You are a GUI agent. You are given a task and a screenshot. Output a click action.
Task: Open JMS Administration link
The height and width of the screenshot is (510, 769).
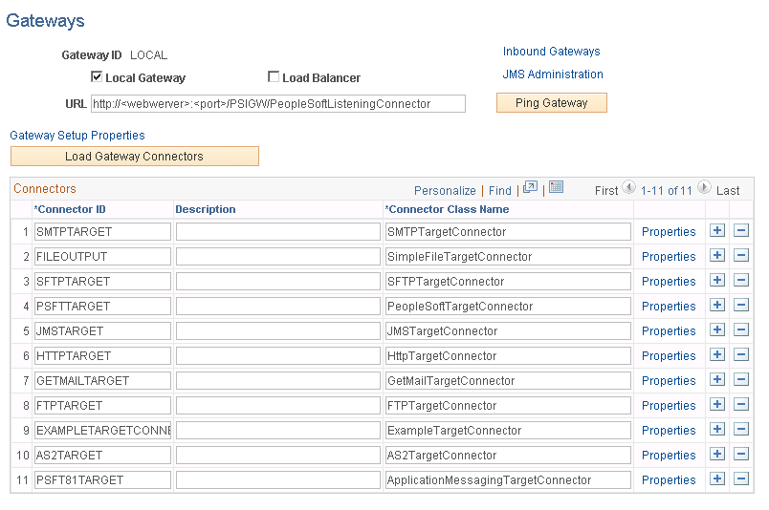click(553, 74)
